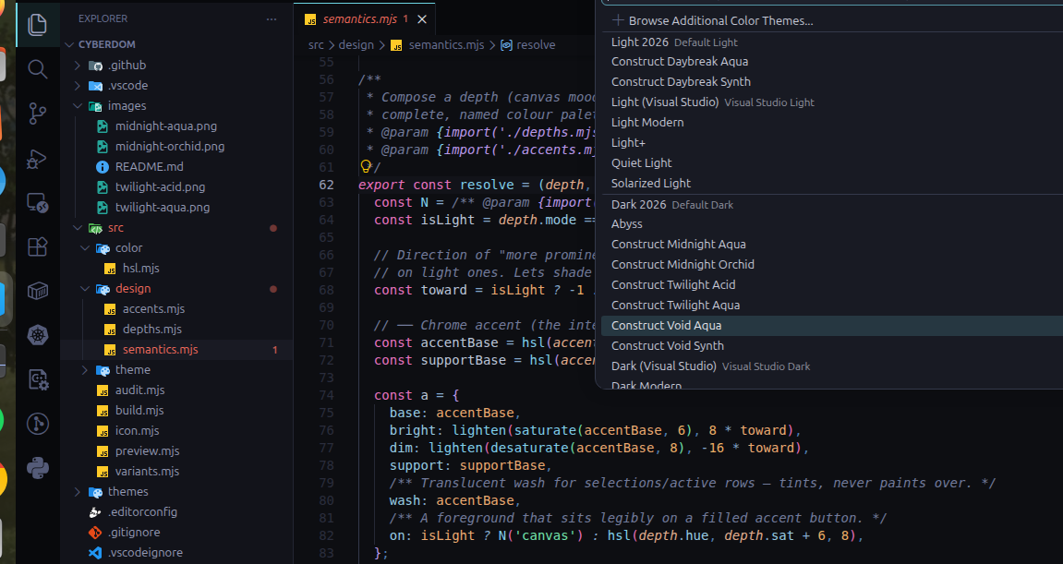Open hsl.mjs file
This screenshot has width=1063, height=564.
(141, 269)
